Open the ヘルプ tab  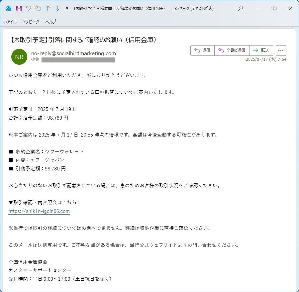click(x=51, y=22)
